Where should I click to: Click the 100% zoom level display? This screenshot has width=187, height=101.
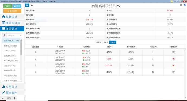coord(8,98)
